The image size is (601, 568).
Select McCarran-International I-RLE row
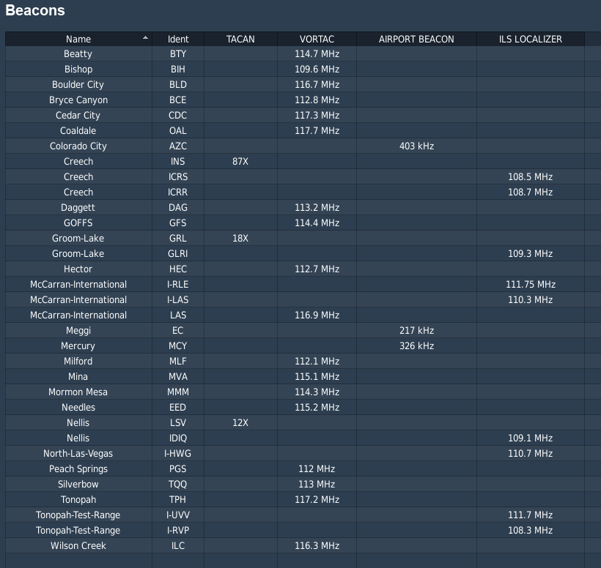[78, 285]
